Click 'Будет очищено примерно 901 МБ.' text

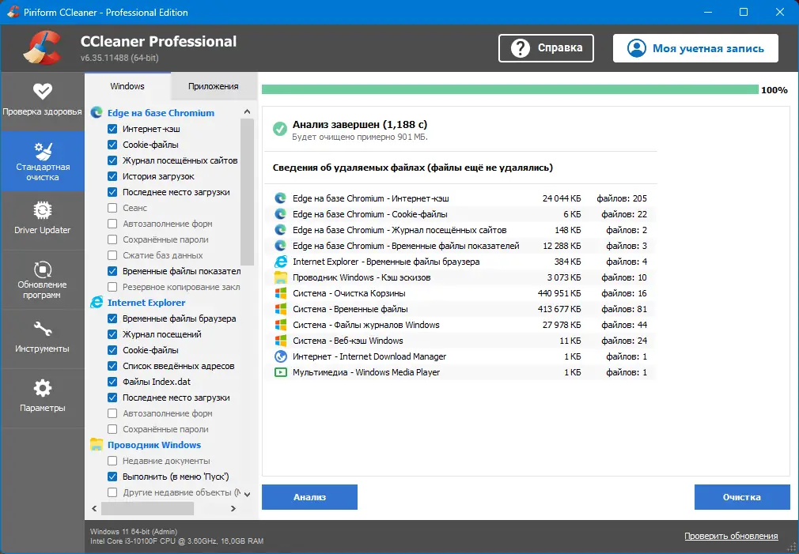click(x=360, y=137)
